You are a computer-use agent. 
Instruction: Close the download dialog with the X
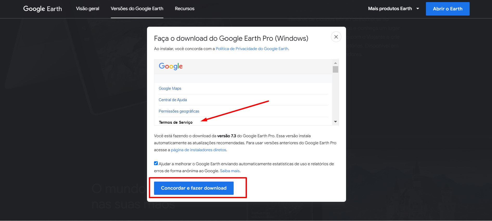tap(336, 37)
